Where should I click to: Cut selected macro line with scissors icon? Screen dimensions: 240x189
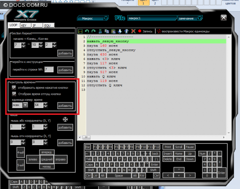[x=100, y=31]
